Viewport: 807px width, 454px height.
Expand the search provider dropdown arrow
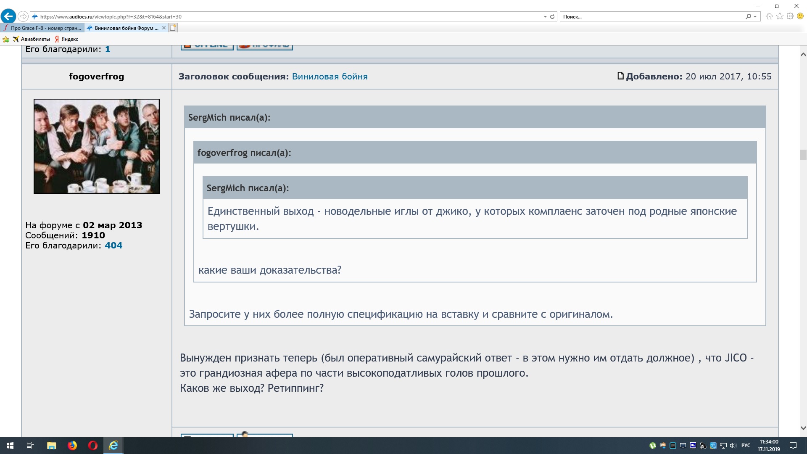pos(755,17)
